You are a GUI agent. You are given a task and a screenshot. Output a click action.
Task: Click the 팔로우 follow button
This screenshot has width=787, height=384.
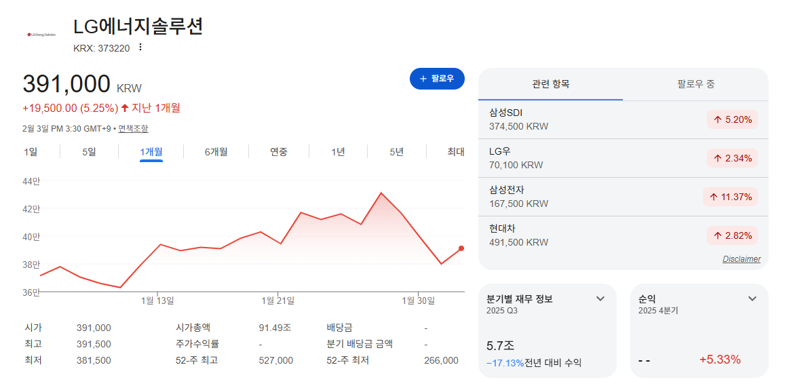[437, 79]
